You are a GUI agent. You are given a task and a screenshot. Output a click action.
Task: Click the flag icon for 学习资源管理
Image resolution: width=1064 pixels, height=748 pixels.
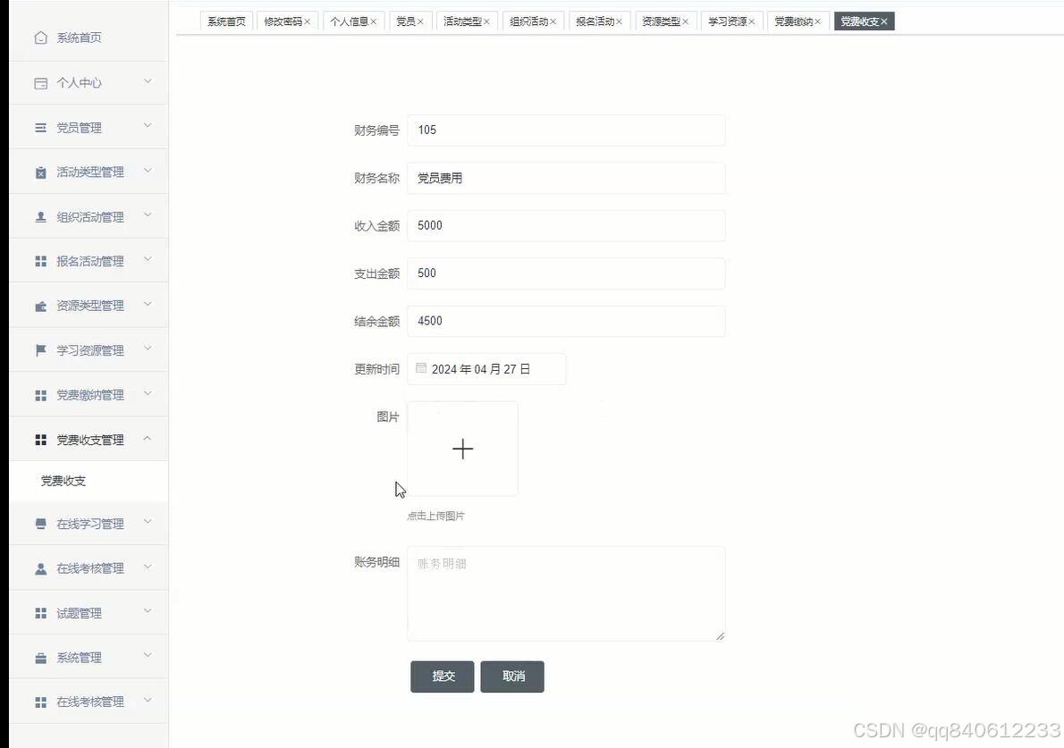[x=40, y=349]
